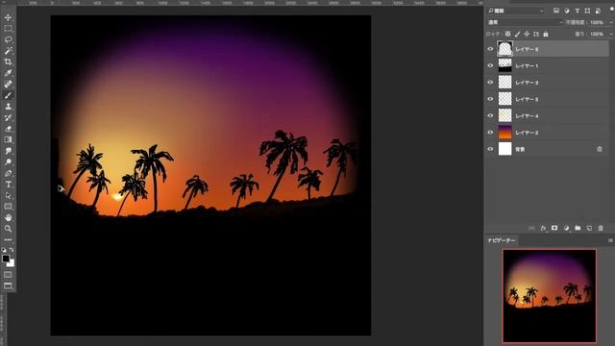
Task: Select the Gradient tool
Action: tap(8, 139)
